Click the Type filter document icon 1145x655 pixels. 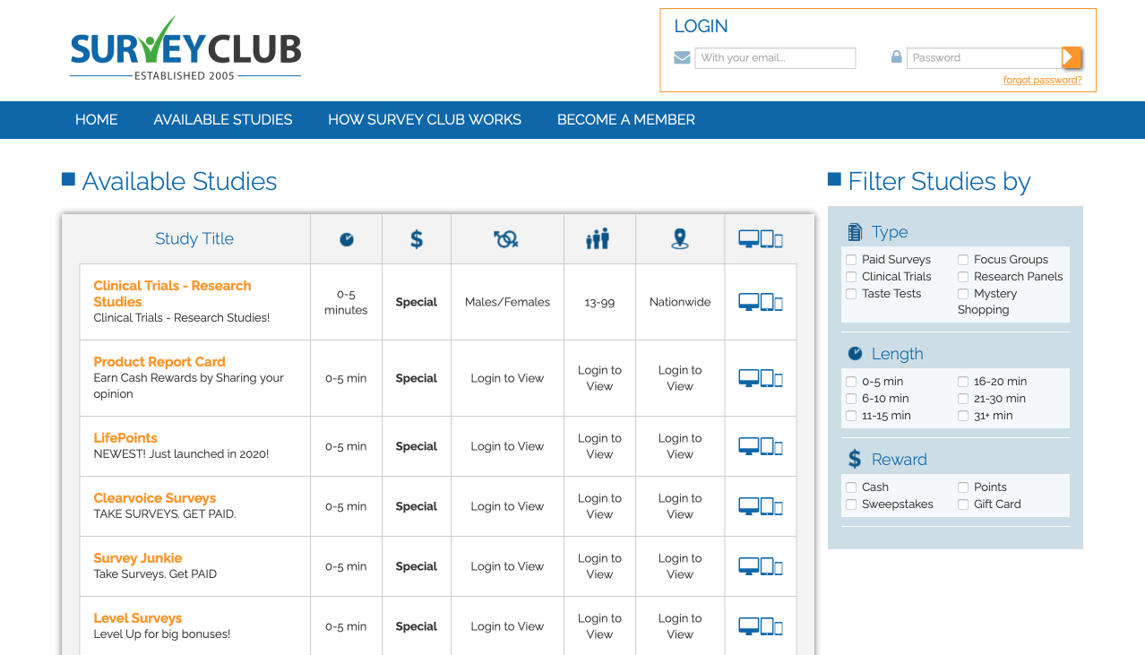click(855, 232)
